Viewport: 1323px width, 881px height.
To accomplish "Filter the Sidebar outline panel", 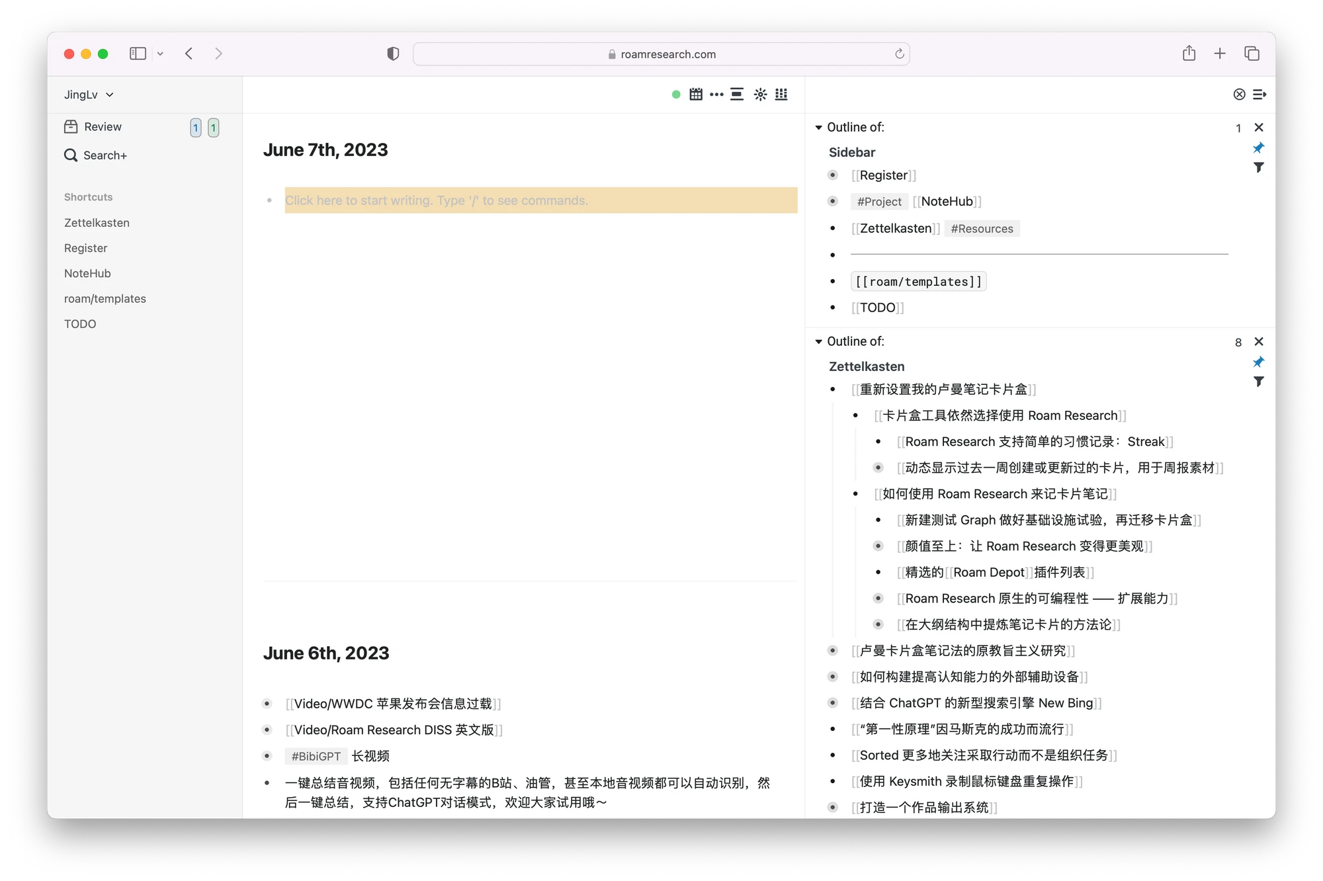I will [1258, 167].
